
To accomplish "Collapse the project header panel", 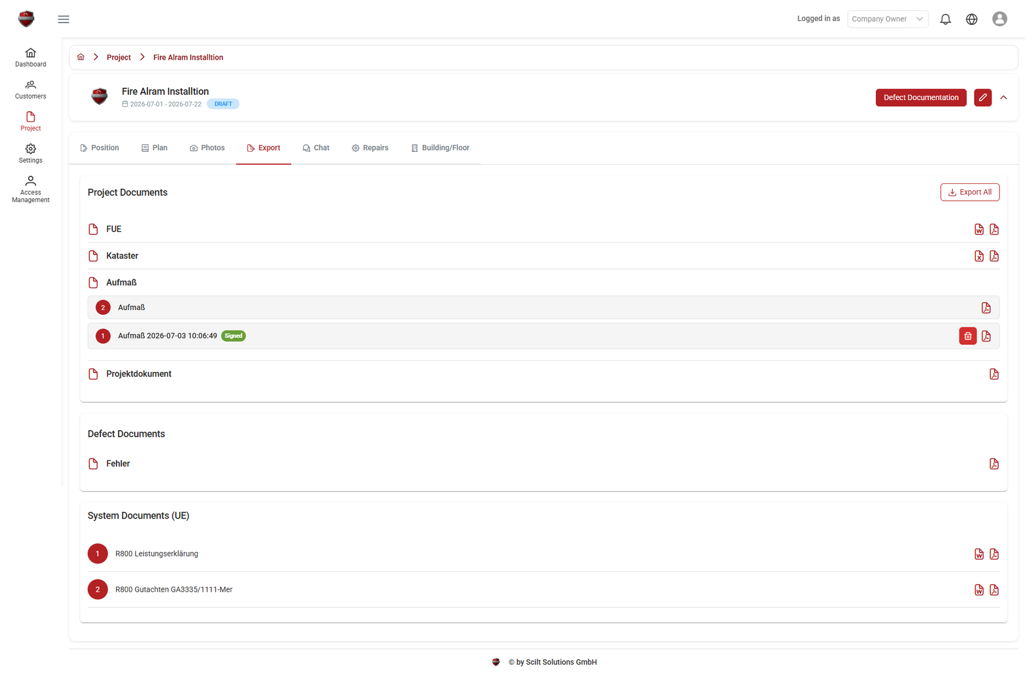I will (x=1004, y=97).
